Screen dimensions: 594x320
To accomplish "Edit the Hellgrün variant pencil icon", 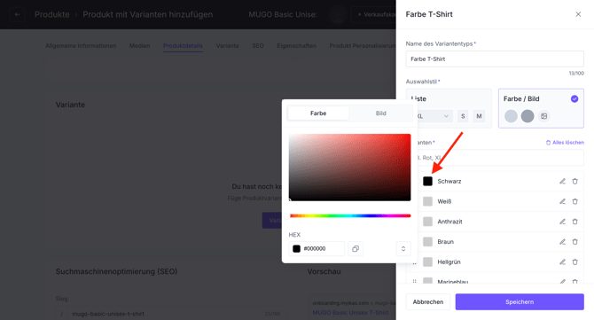I will [x=563, y=261].
